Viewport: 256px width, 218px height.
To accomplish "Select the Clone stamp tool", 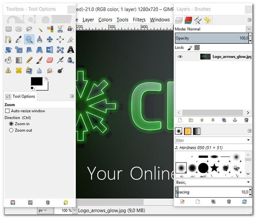I will (8, 70).
